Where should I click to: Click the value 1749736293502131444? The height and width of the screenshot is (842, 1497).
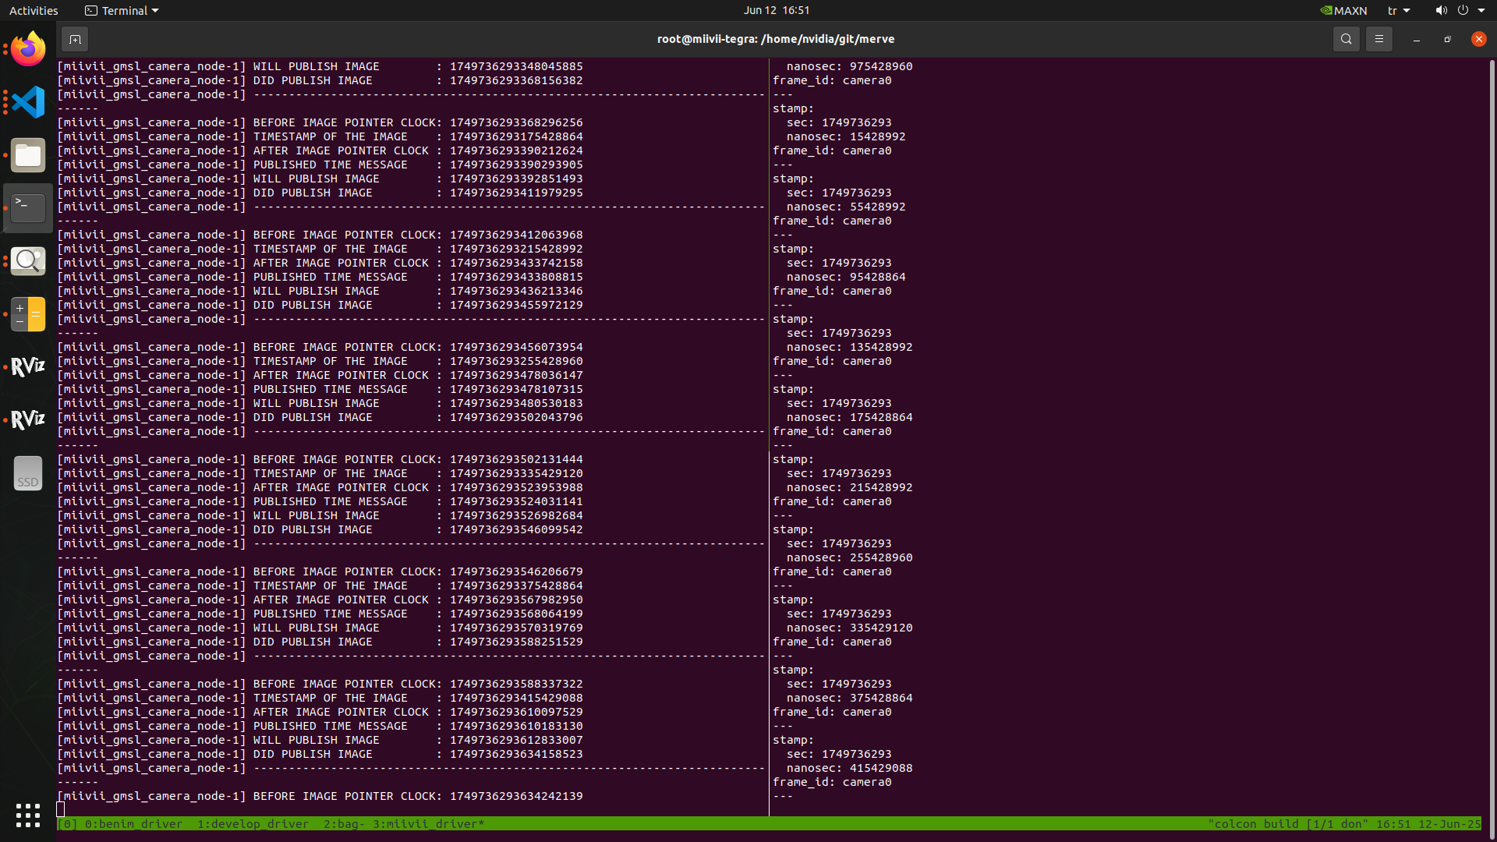[x=516, y=459]
